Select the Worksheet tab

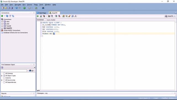click(40, 20)
